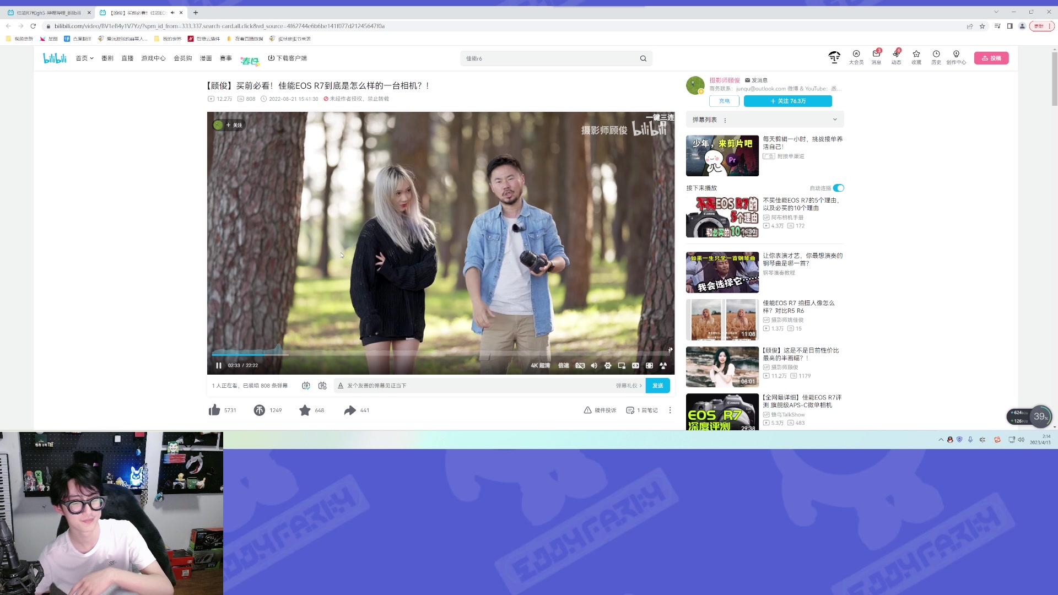Screen dimensions: 1058x595
Task: Toggle the 自动连播 autoplay switch
Action: click(838, 188)
